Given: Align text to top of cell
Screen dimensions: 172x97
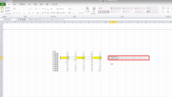Looking at the screenshot, I should tap(43, 9).
